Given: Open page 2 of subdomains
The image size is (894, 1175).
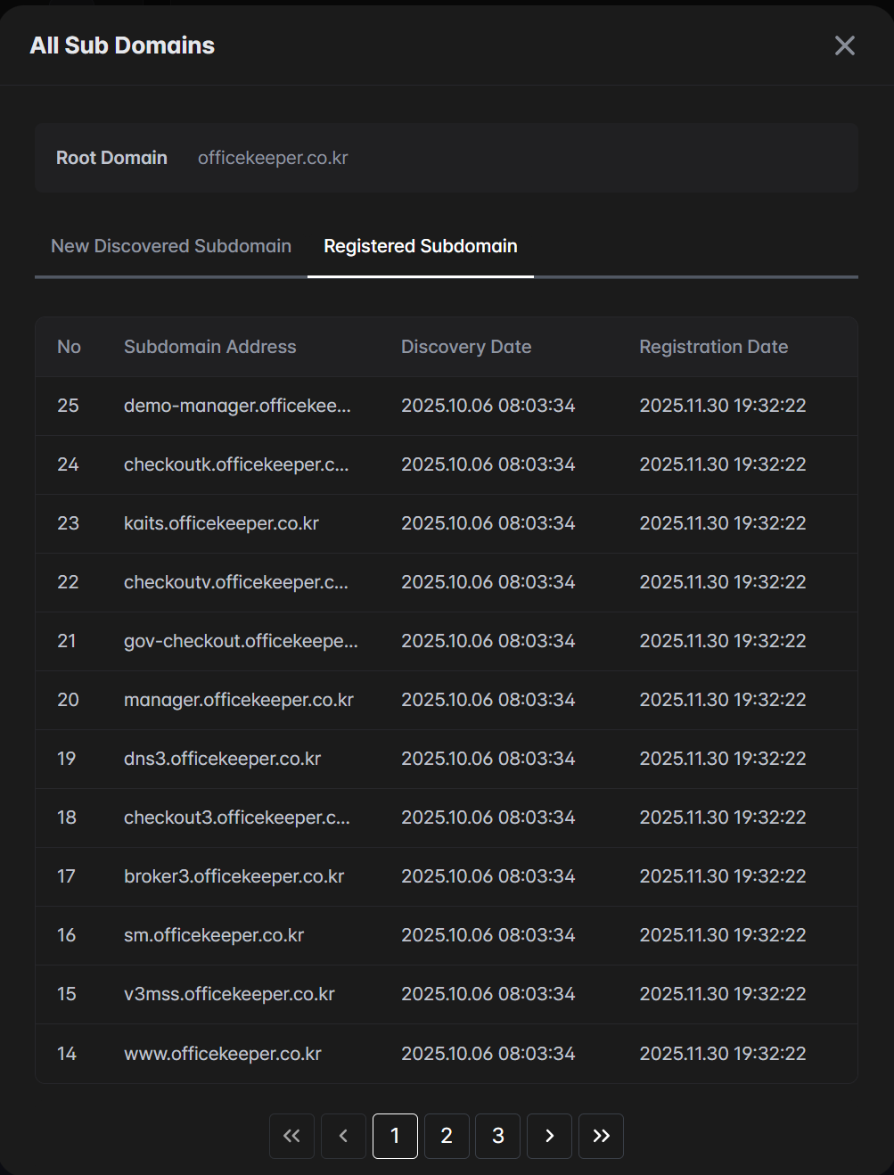Looking at the screenshot, I should click(x=447, y=1136).
